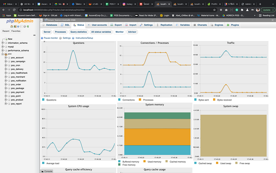Select pos_merchant in the database tree
This screenshot has width=276, height=173.
tap(18, 77)
